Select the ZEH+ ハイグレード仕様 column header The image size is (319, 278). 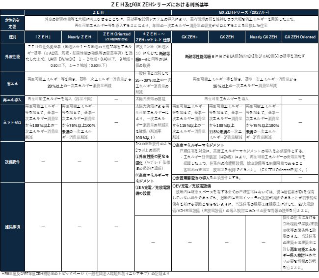tap(153, 37)
